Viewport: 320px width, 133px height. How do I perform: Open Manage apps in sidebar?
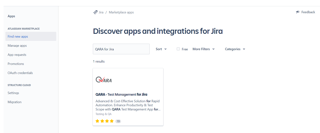tap(17, 45)
